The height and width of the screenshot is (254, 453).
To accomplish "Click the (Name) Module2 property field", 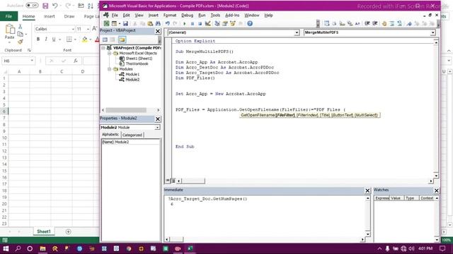I will [130, 142].
